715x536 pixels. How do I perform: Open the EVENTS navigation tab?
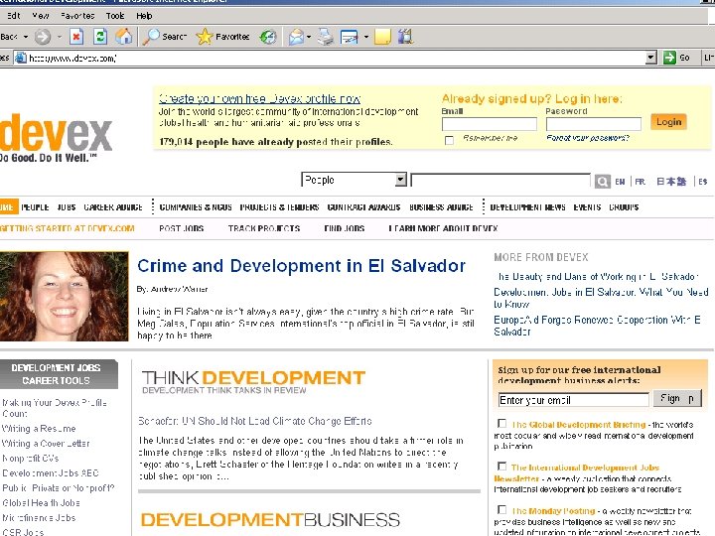click(587, 206)
